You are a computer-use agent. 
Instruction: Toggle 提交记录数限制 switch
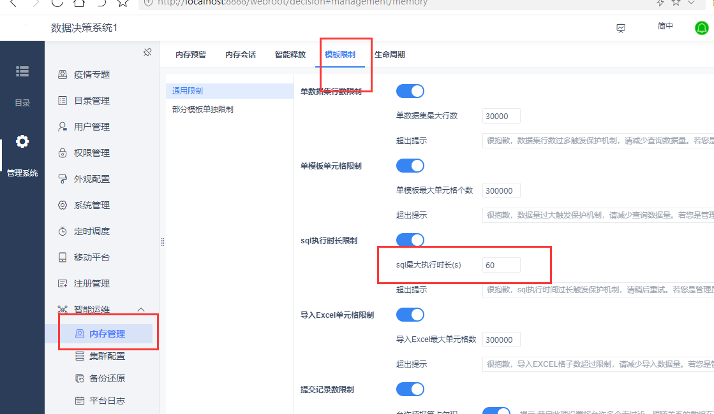pos(410,389)
